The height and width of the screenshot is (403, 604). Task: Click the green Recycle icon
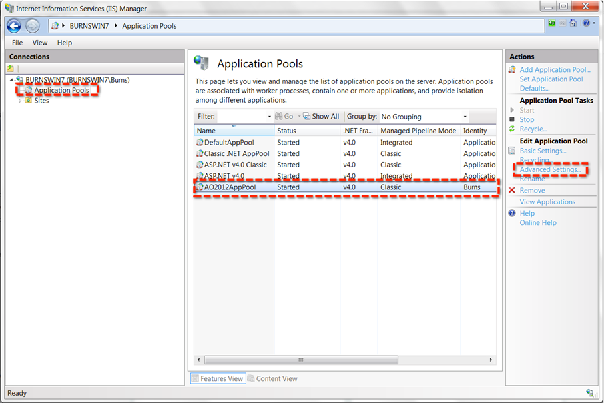(x=512, y=129)
